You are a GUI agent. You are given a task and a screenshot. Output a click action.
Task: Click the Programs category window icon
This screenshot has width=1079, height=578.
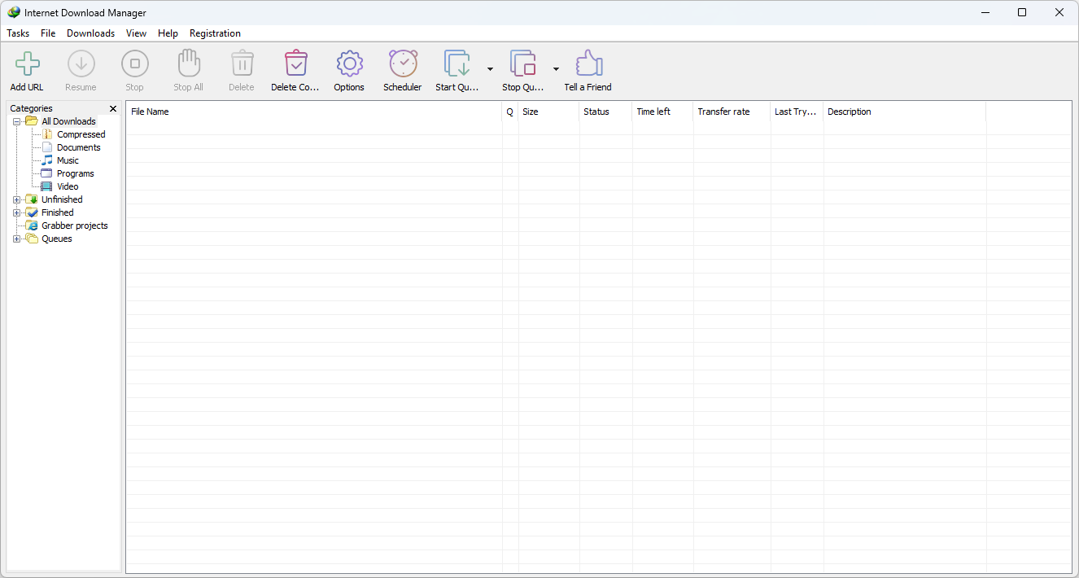[x=47, y=173]
